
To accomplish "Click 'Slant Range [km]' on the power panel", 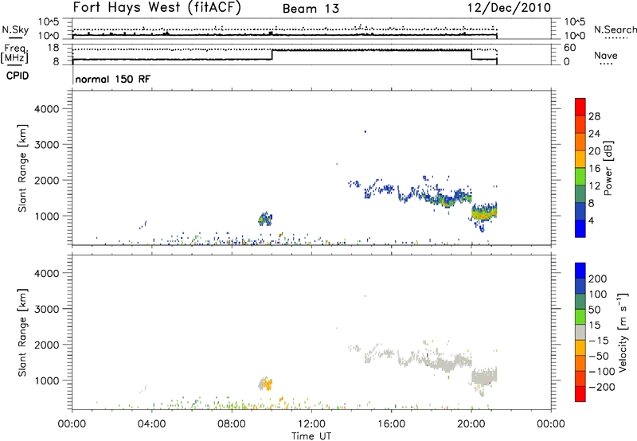I will (22, 168).
